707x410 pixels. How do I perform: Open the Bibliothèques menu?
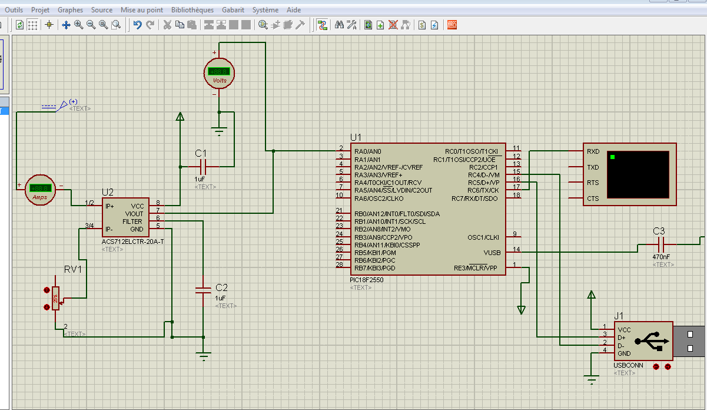(192, 10)
